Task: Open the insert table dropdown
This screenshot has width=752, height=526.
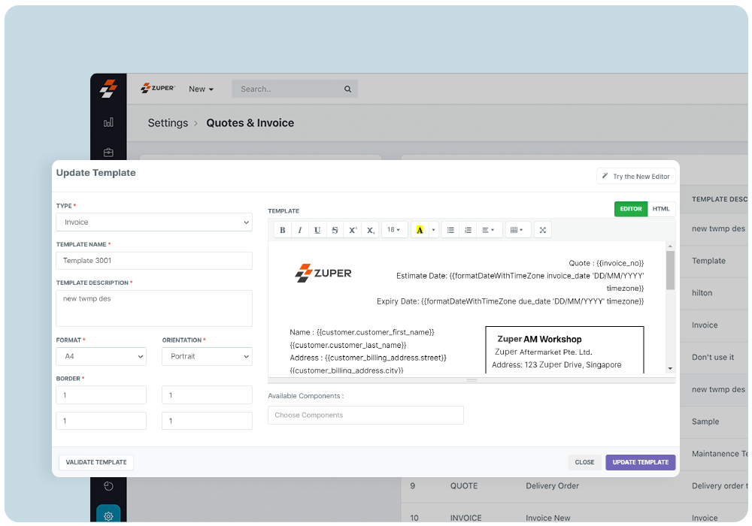Action: (517, 230)
